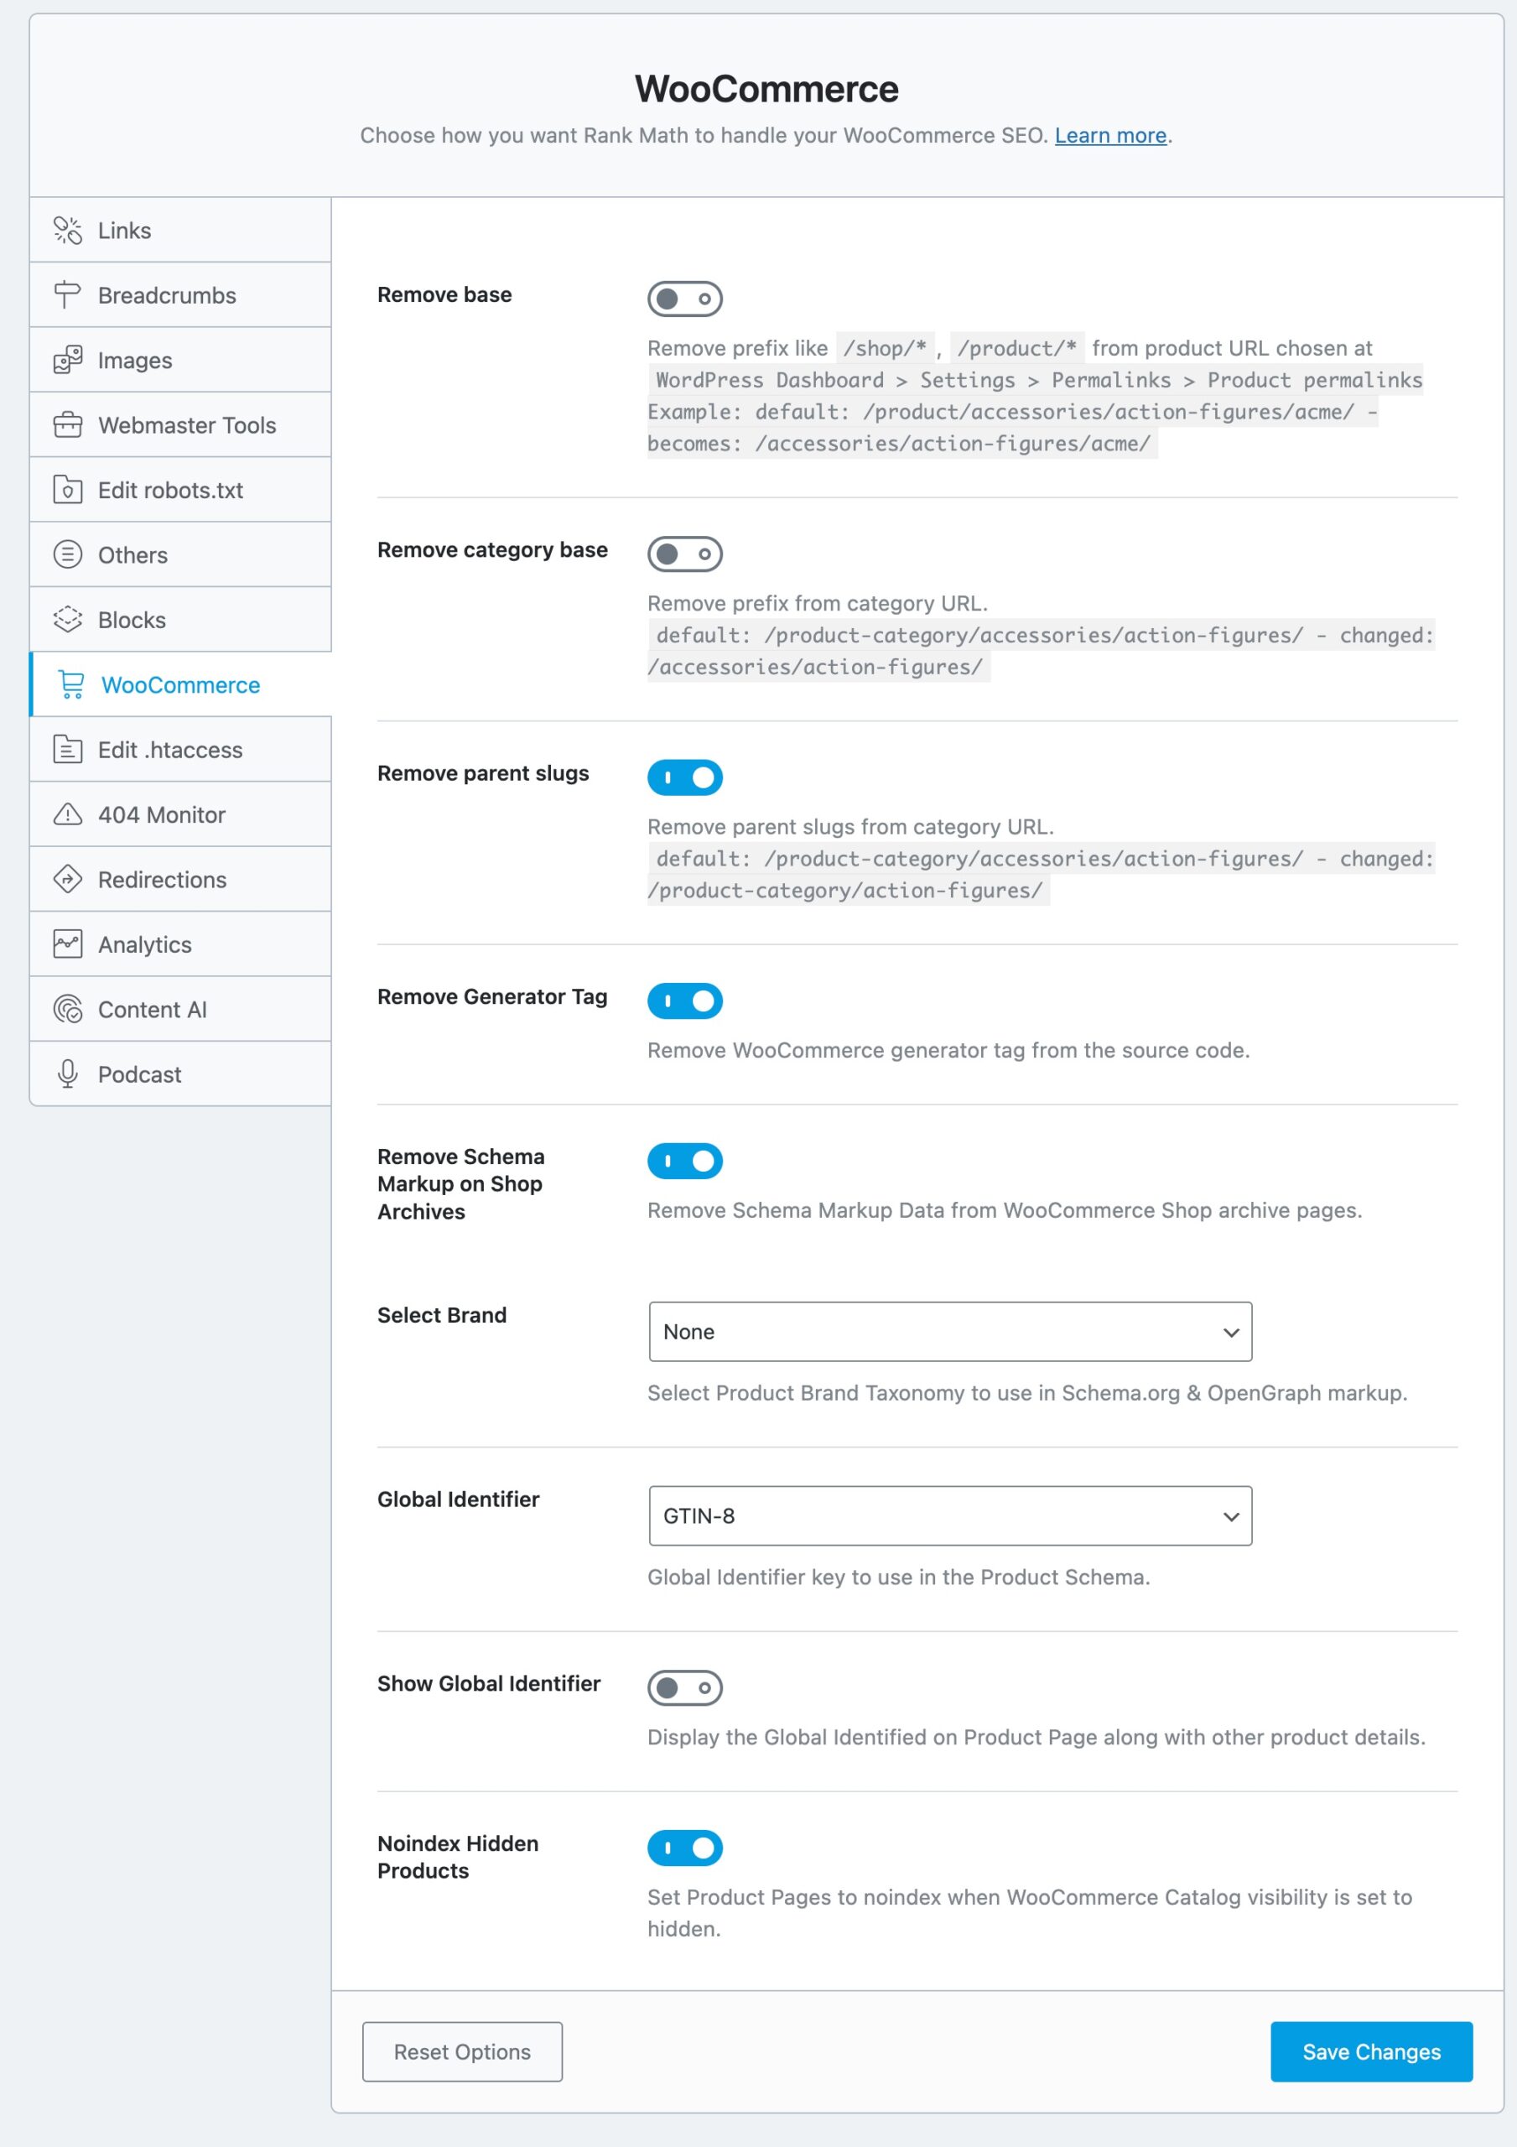Open the Global Identifier GTIN-8 dropdown

click(950, 1515)
